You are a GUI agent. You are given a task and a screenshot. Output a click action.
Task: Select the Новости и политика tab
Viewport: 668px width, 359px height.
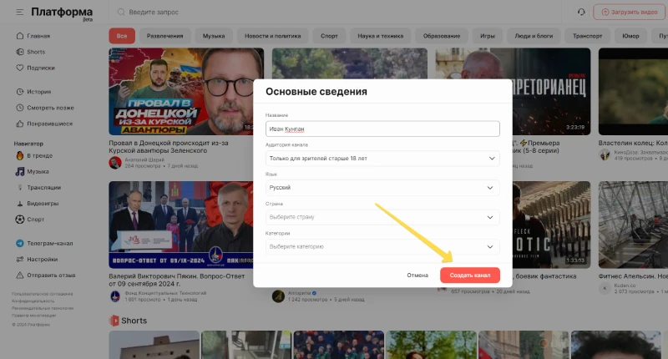(273, 36)
